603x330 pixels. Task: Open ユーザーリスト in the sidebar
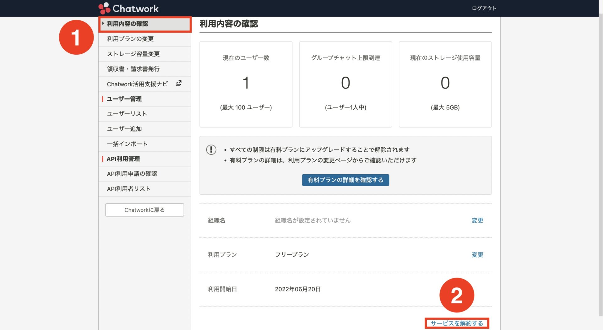145,114
